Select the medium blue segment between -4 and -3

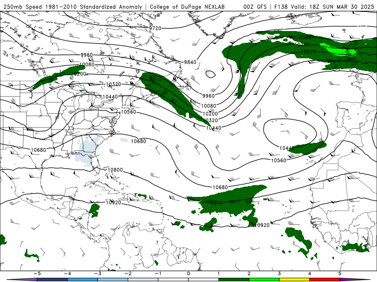click(x=82, y=280)
